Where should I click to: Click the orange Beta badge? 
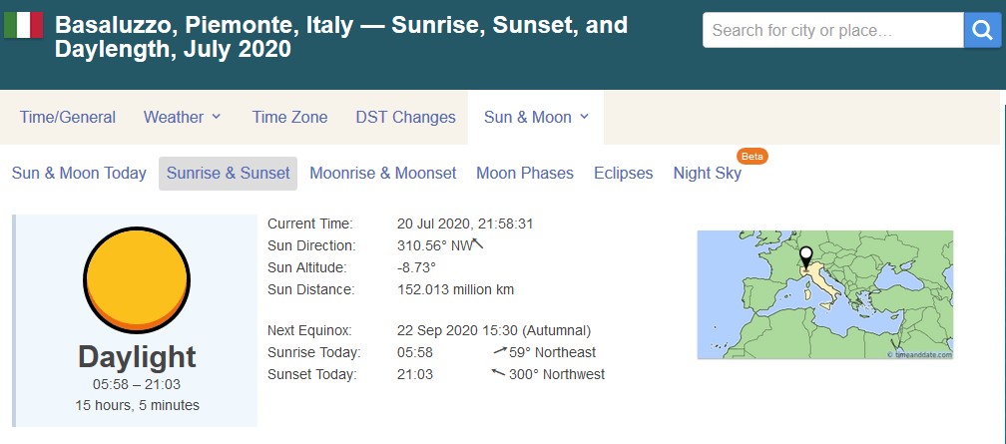(x=752, y=157)
